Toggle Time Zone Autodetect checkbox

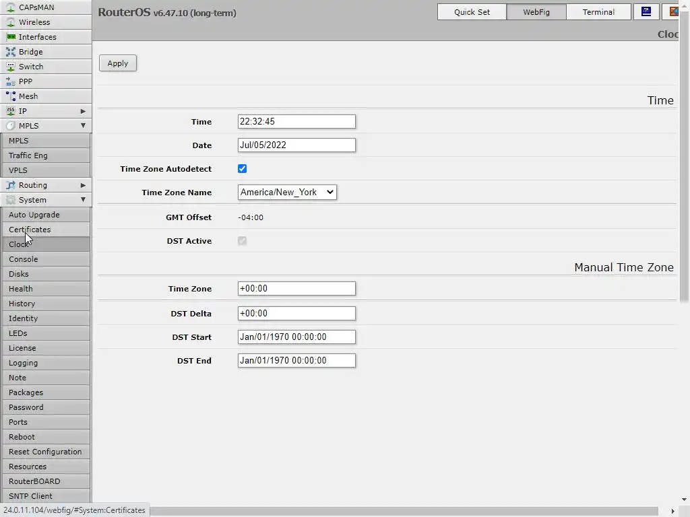(x=242, y=169)
